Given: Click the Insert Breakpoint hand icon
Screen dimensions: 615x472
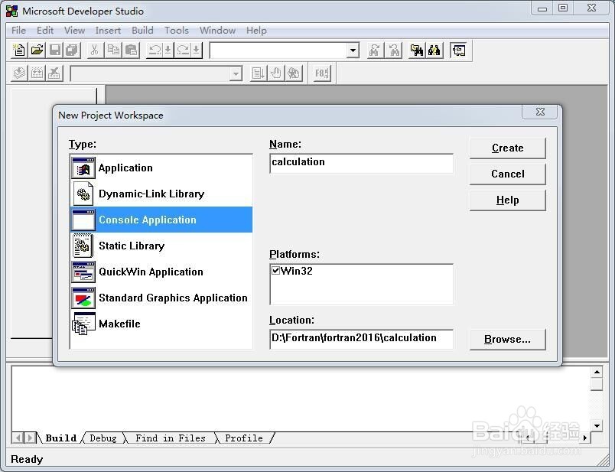Looking at the screenshot, I should pyautogui.click(x=276, y=73).
